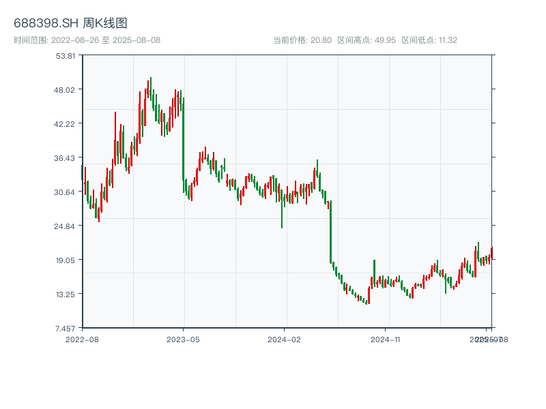Click the 688398.SH 周K线图 chart title
This screenshot has width=546, height=409.
coord(70,24)
